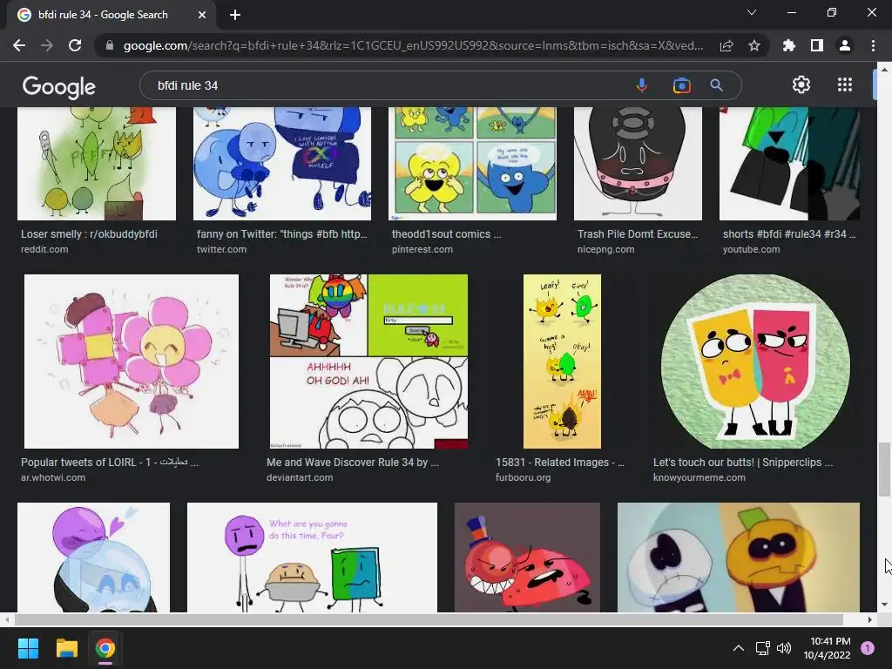Open the Google apps grid
This screenshot has width=892, height=669.
[845, 84]
